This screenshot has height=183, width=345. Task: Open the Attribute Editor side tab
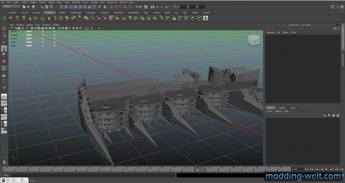343,60
